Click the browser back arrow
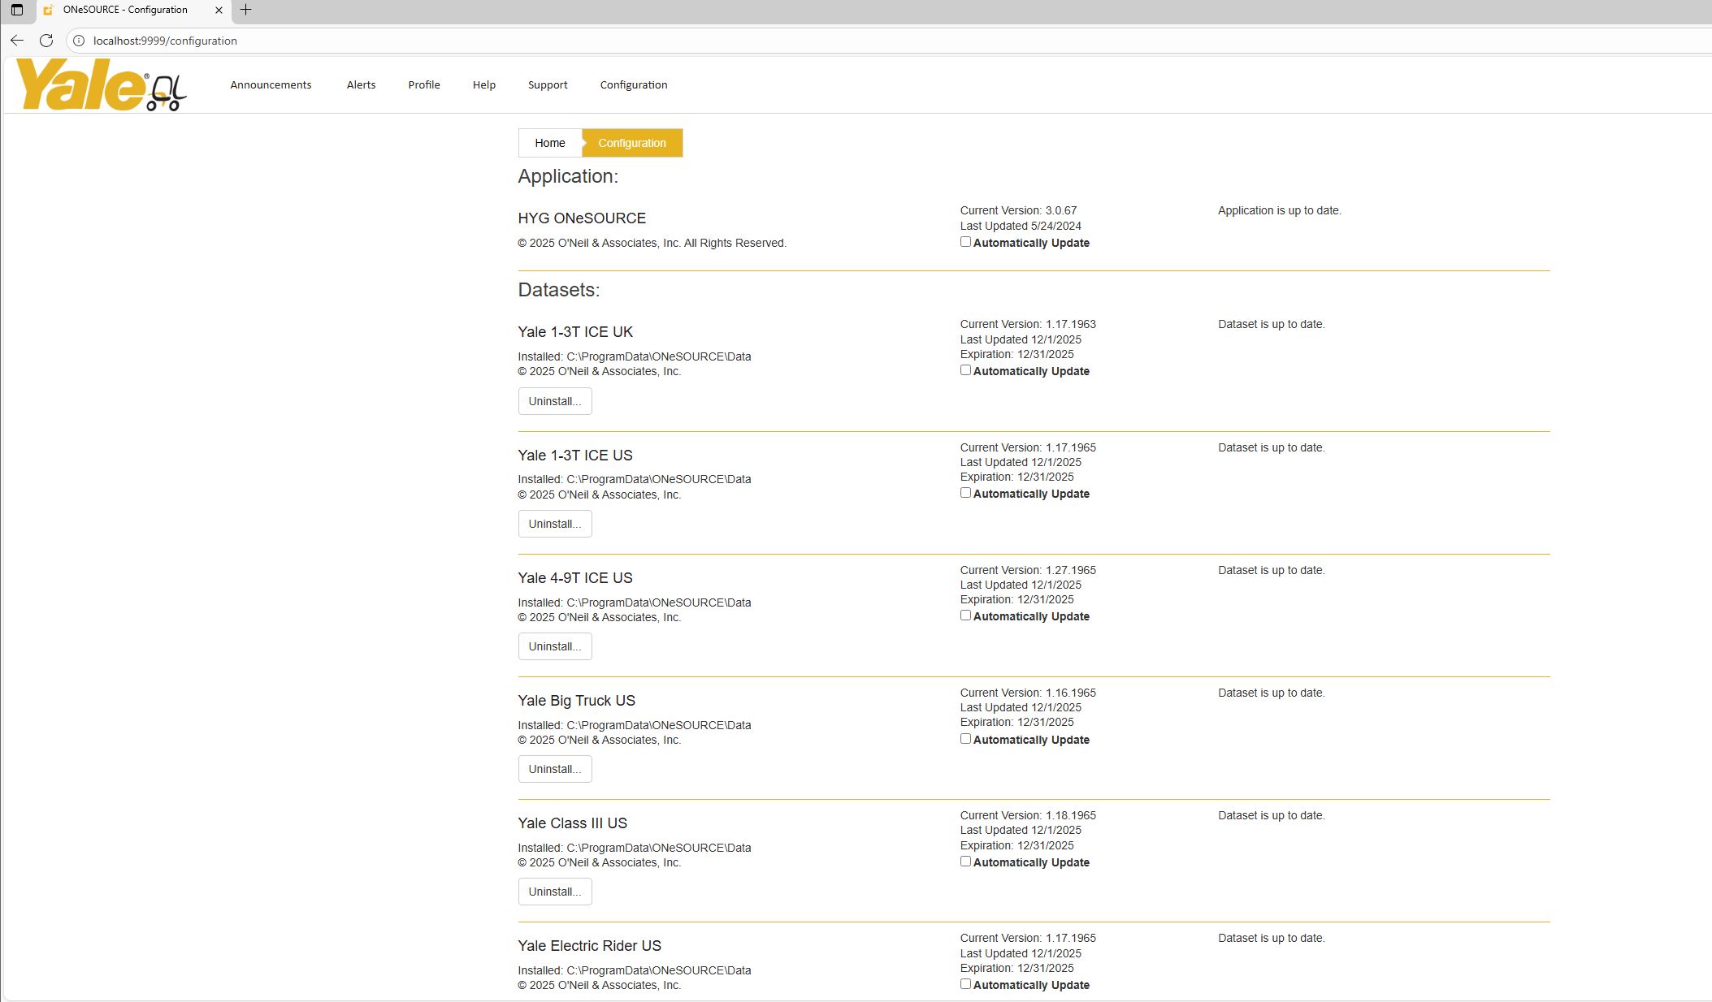1712x1002 pixels. point(17,41)
